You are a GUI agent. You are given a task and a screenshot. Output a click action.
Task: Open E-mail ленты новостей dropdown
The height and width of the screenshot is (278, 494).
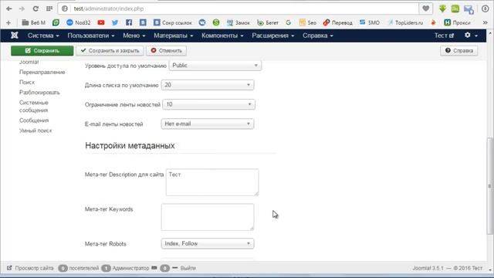[x=208, y=124]
